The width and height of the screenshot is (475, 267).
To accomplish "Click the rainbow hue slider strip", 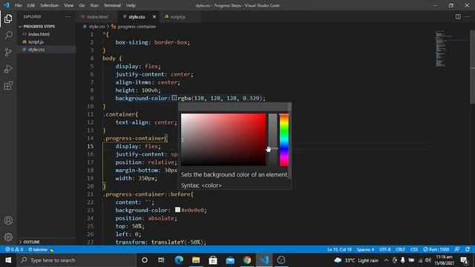I will [284, 139].
